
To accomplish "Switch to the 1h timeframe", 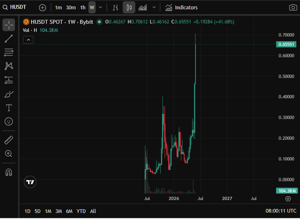I will [82, 8].
